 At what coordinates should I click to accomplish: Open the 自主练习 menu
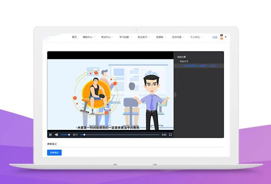tap(142, 37)
